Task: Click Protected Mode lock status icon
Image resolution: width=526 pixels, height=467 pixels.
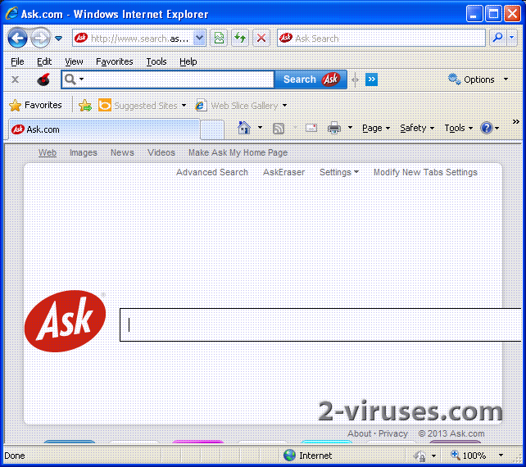Action: (419, 456)
